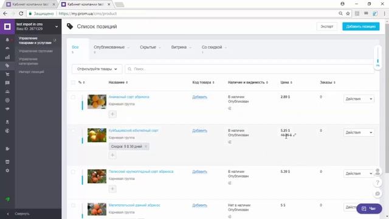Sort table by Наличие и видимость column
Screen dimensions: 389x219
click(248, 83)
